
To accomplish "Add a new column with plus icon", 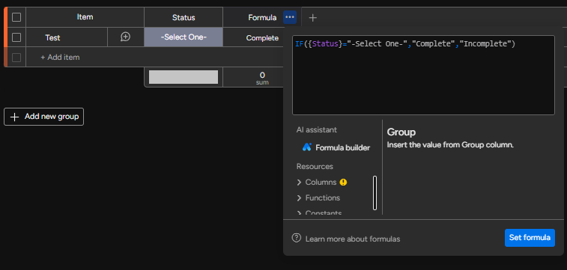I will (313, 18).
